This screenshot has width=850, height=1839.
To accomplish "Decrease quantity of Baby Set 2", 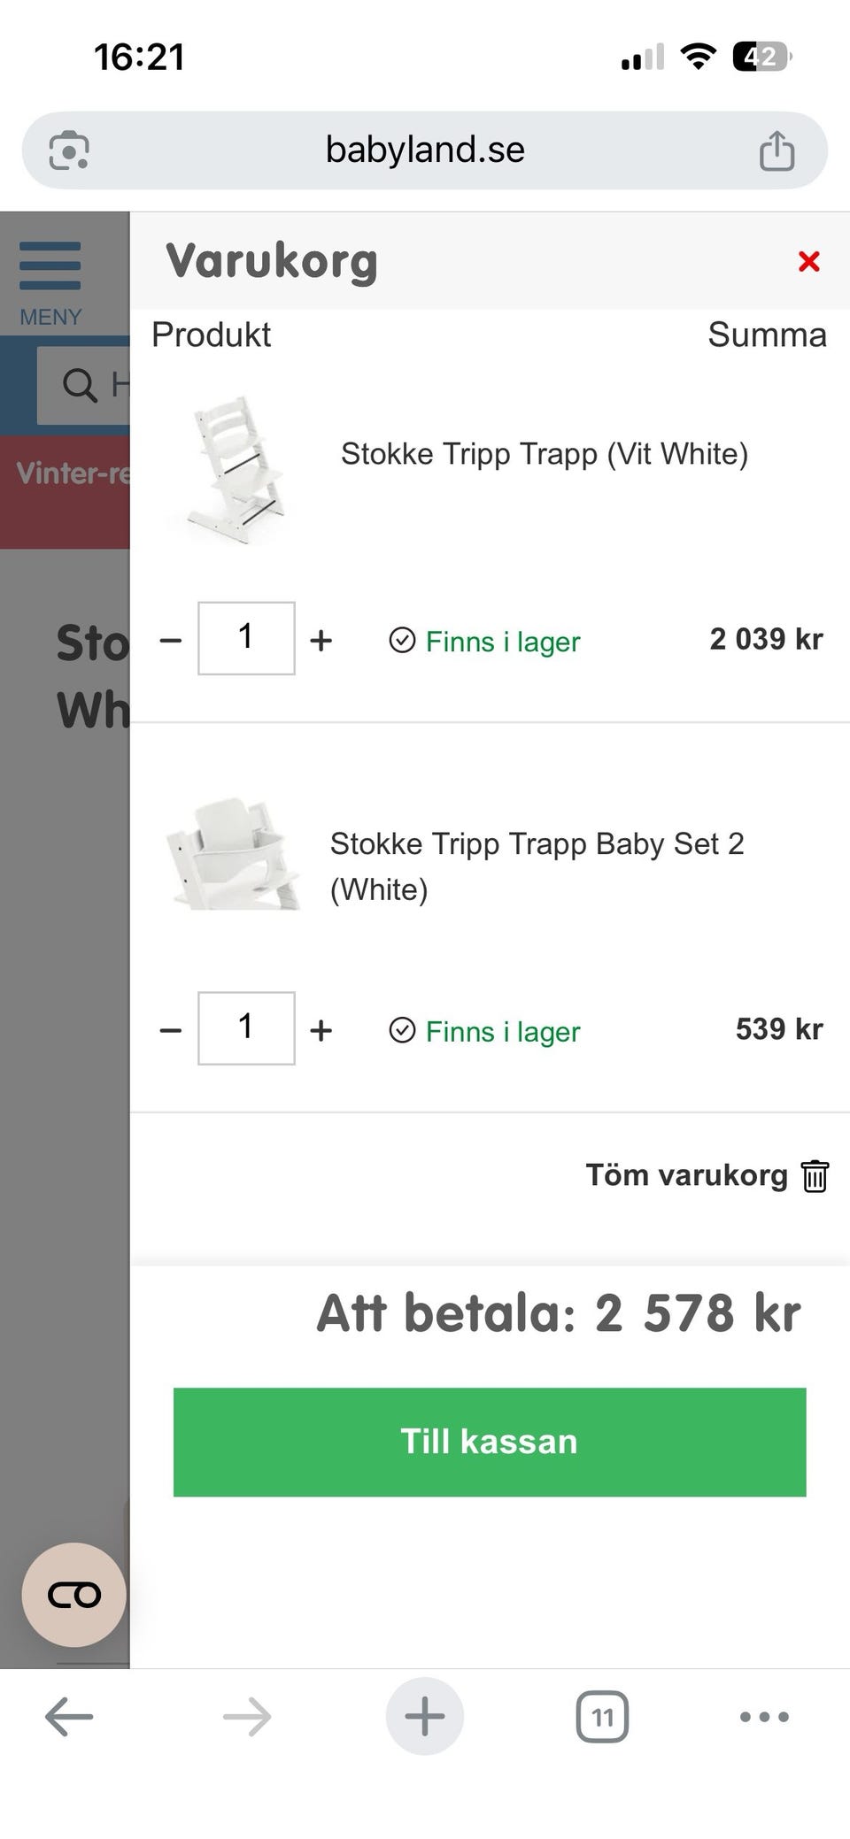I will [170, 1029].
